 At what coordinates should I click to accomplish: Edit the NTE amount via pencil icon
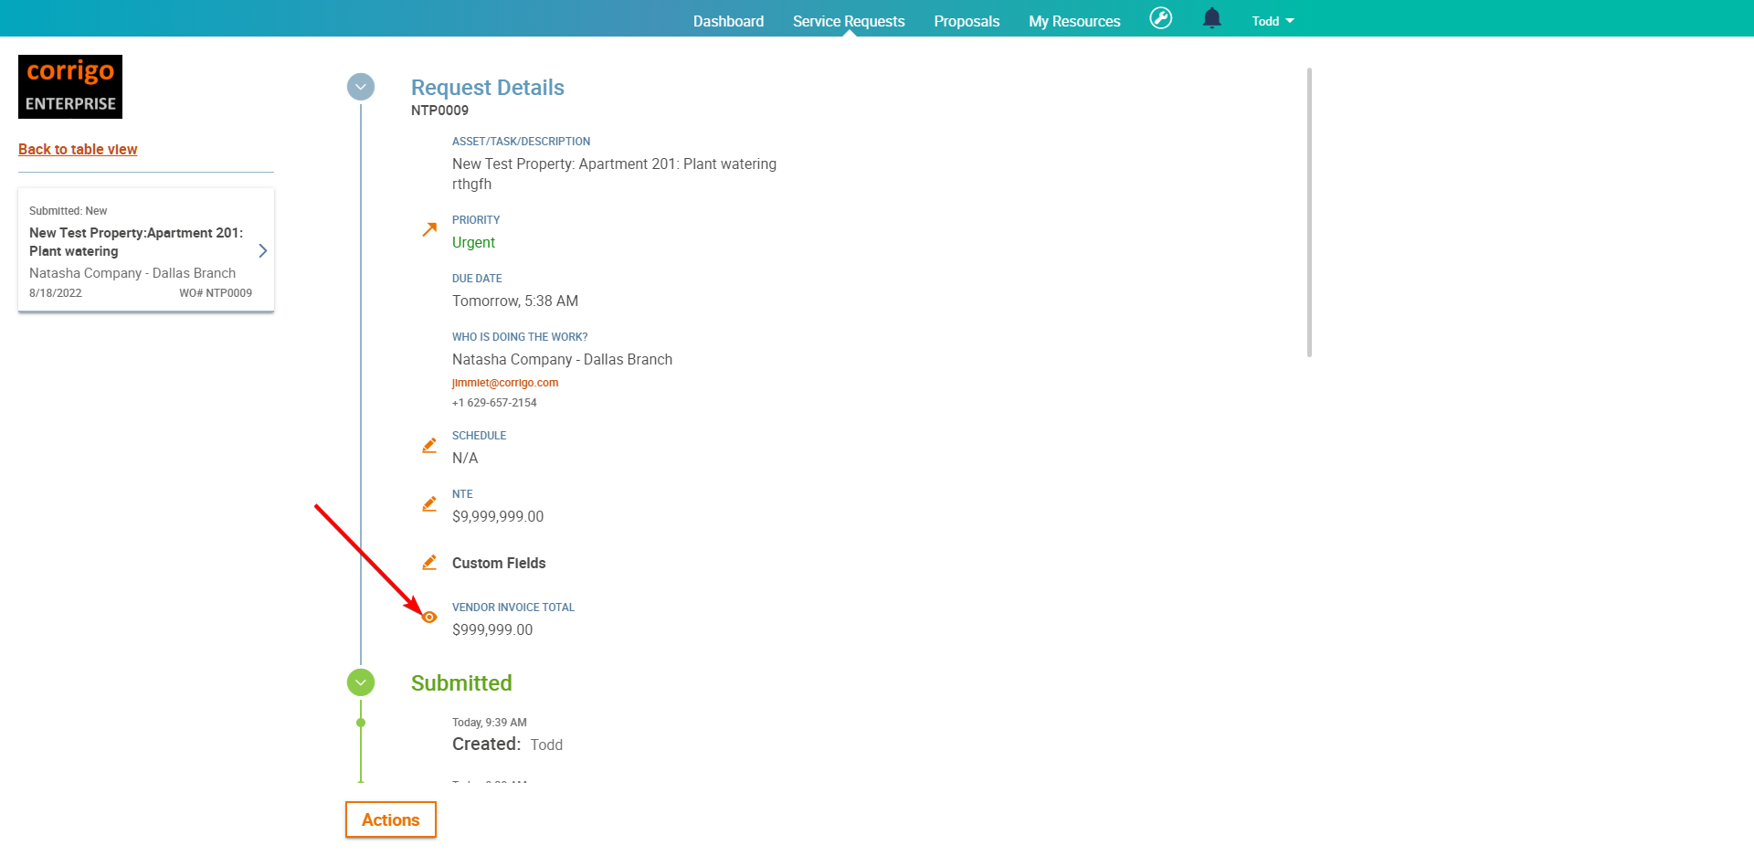(x=429, y=503)
